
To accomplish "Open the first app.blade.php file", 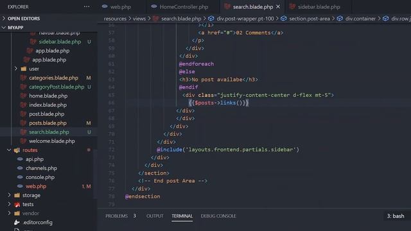I will click(53, 51).
